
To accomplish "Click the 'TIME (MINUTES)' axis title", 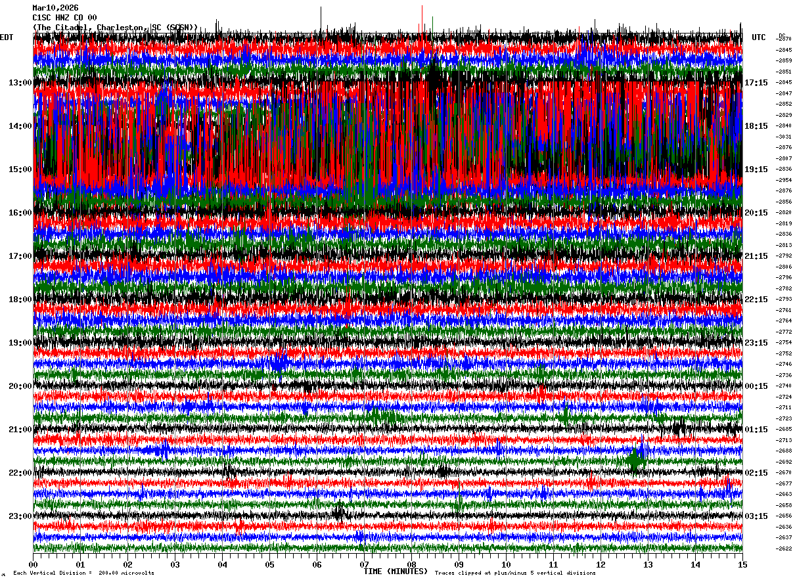I will [x=396, y=571].
